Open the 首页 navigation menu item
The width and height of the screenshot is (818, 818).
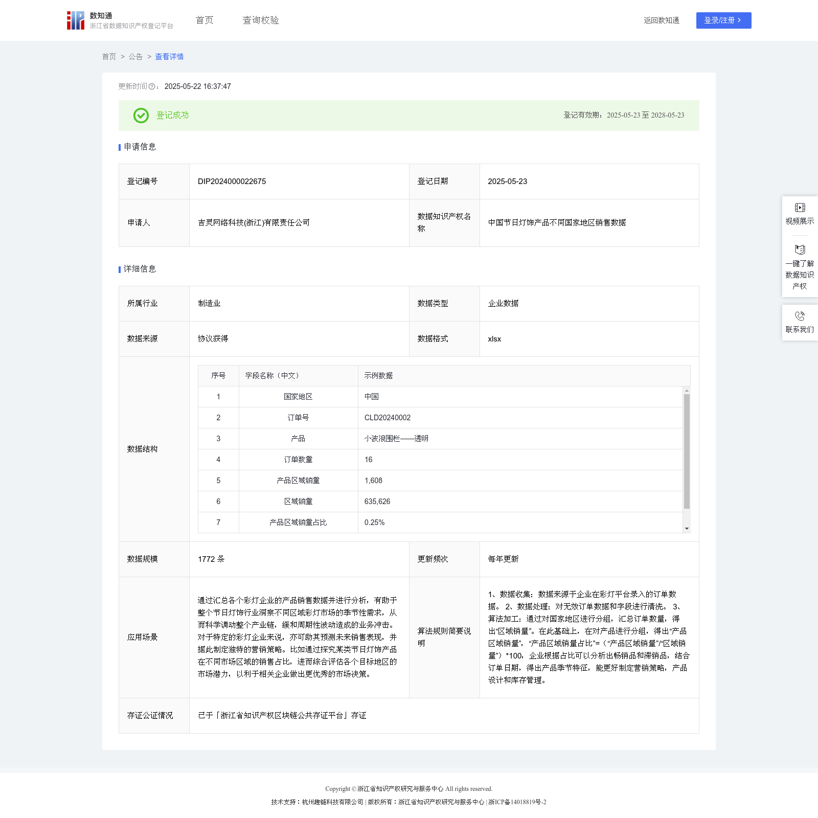point(204,20)
